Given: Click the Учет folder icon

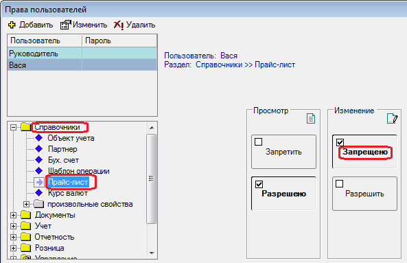Looking at the screenshot, I should pyautogui.click(x=25, y=226).
